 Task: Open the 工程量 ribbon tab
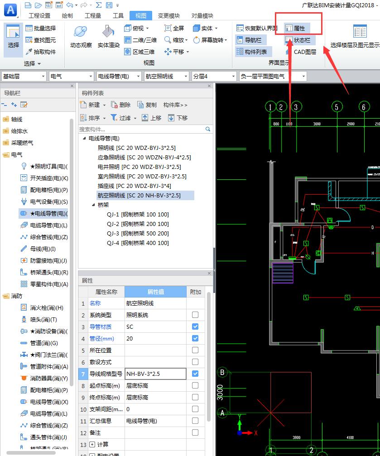[x=93, y=16]
